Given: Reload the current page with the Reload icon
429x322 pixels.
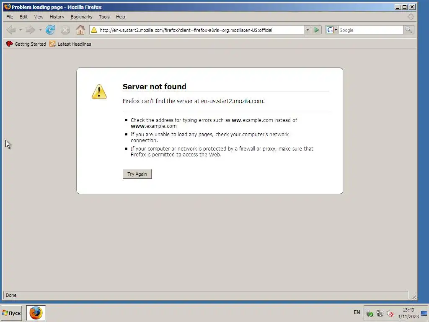Looking at the screenshot, I should tap(50, 30).
